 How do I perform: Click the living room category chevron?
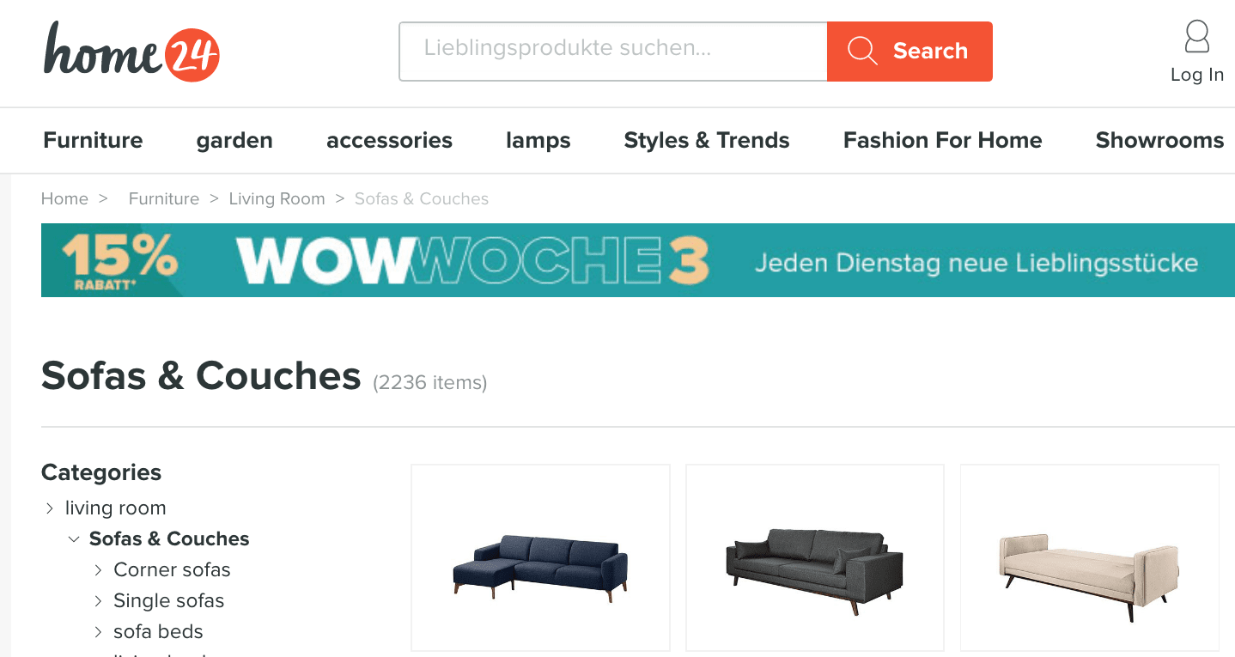50,508
